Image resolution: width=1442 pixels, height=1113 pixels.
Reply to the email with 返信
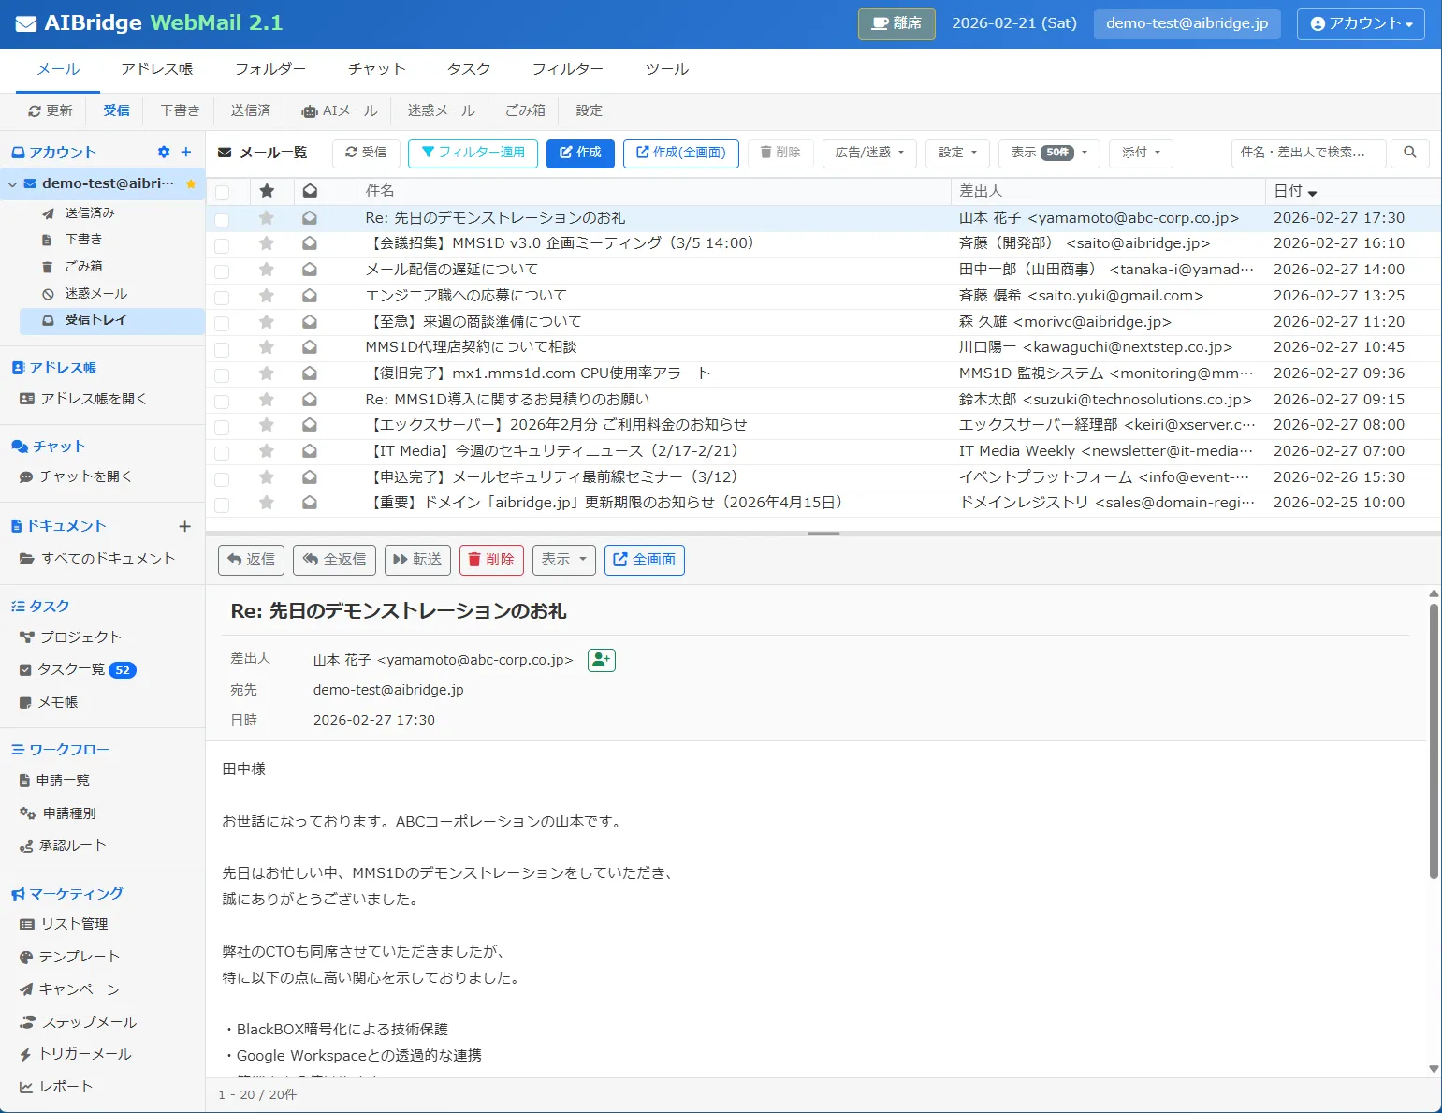250,560
